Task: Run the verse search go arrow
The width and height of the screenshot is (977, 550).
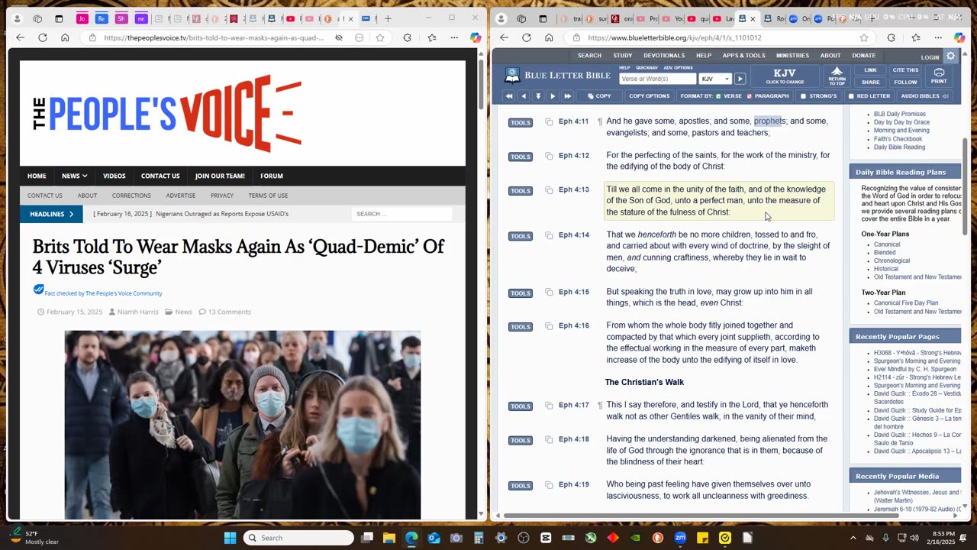Action: pyautogui.click(x=740, y=79)
